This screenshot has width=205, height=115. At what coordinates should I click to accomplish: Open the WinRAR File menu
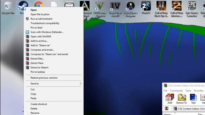click(x=165, y=91)
